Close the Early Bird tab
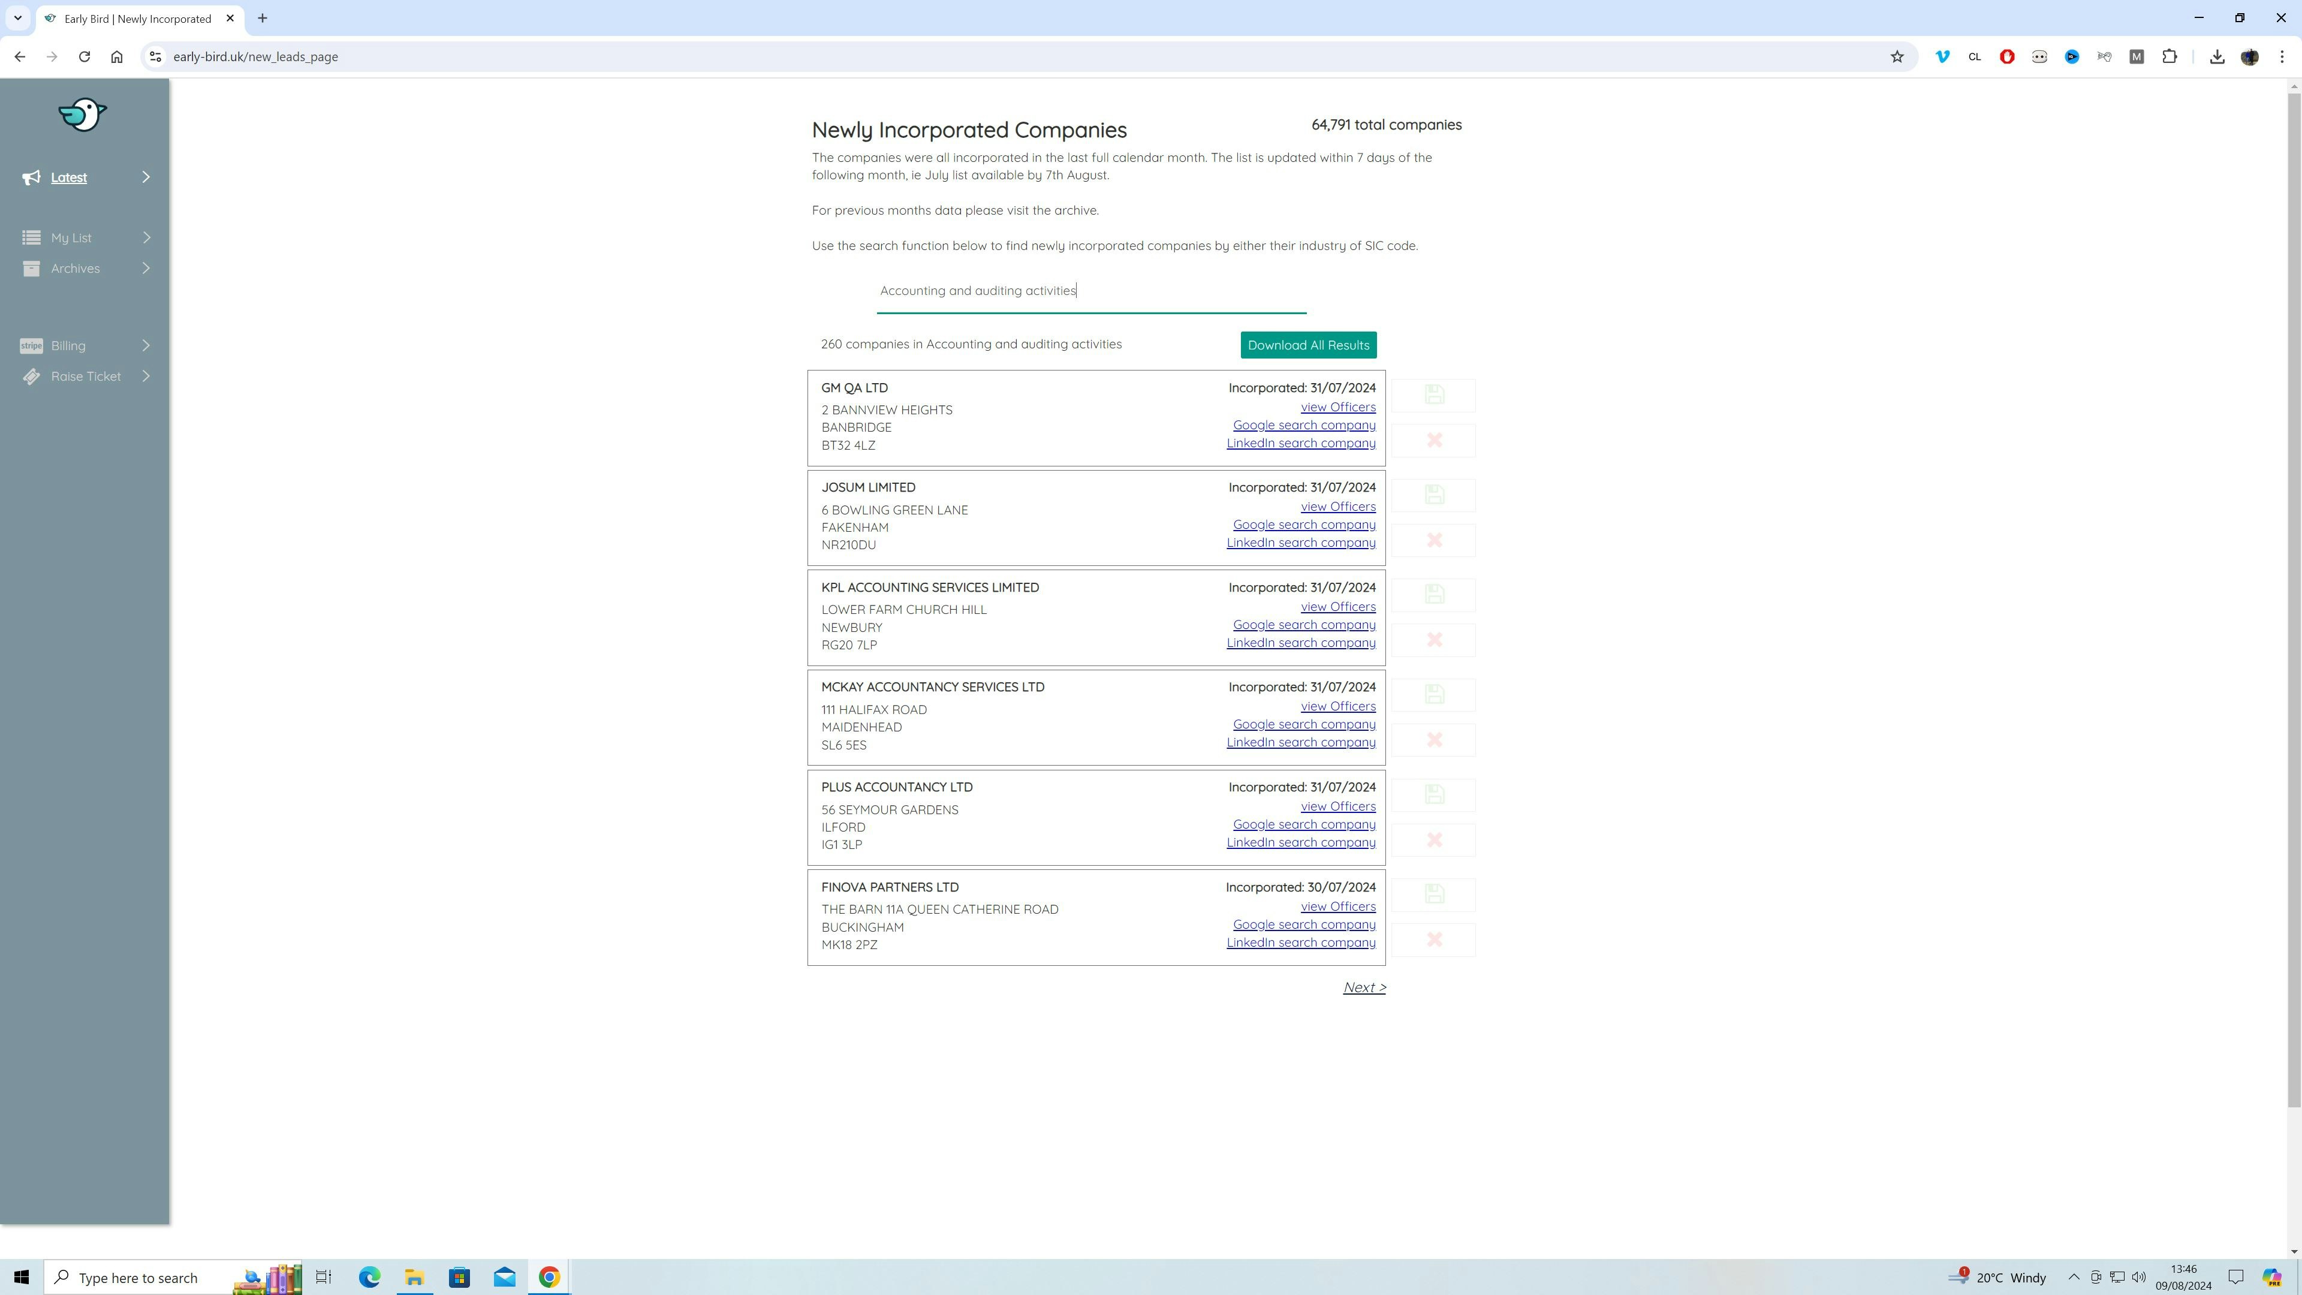This screenshot has width=2302, height=1295. point(230,19)
